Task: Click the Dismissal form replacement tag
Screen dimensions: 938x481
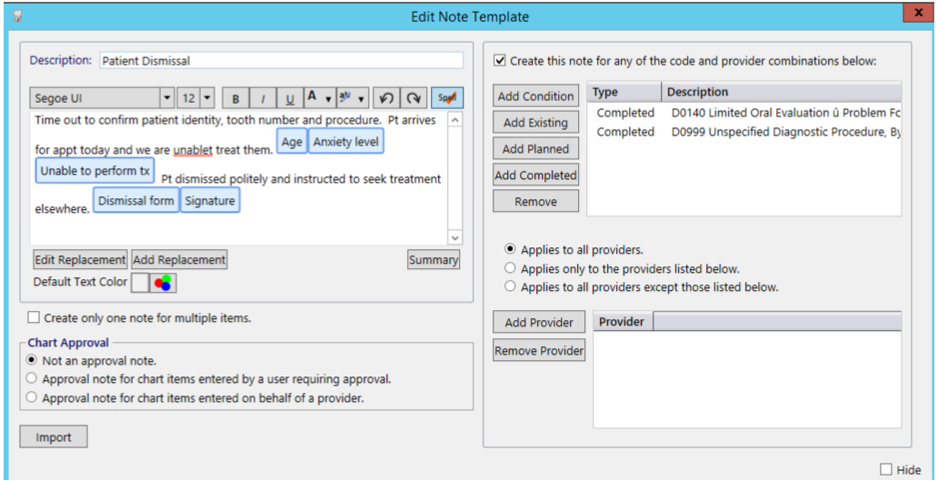Action: point(136,200)
